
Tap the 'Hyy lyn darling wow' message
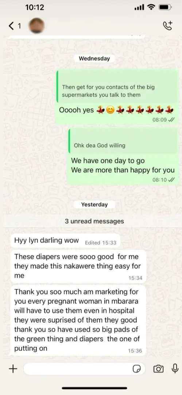[66, 241]
